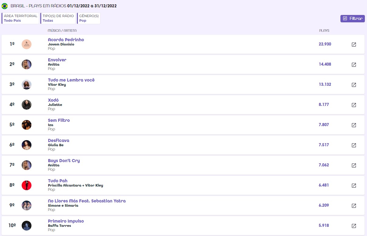The image size is (367, 236).
Task: Click artist name Simone e Simaria
Action: point(63,205)
